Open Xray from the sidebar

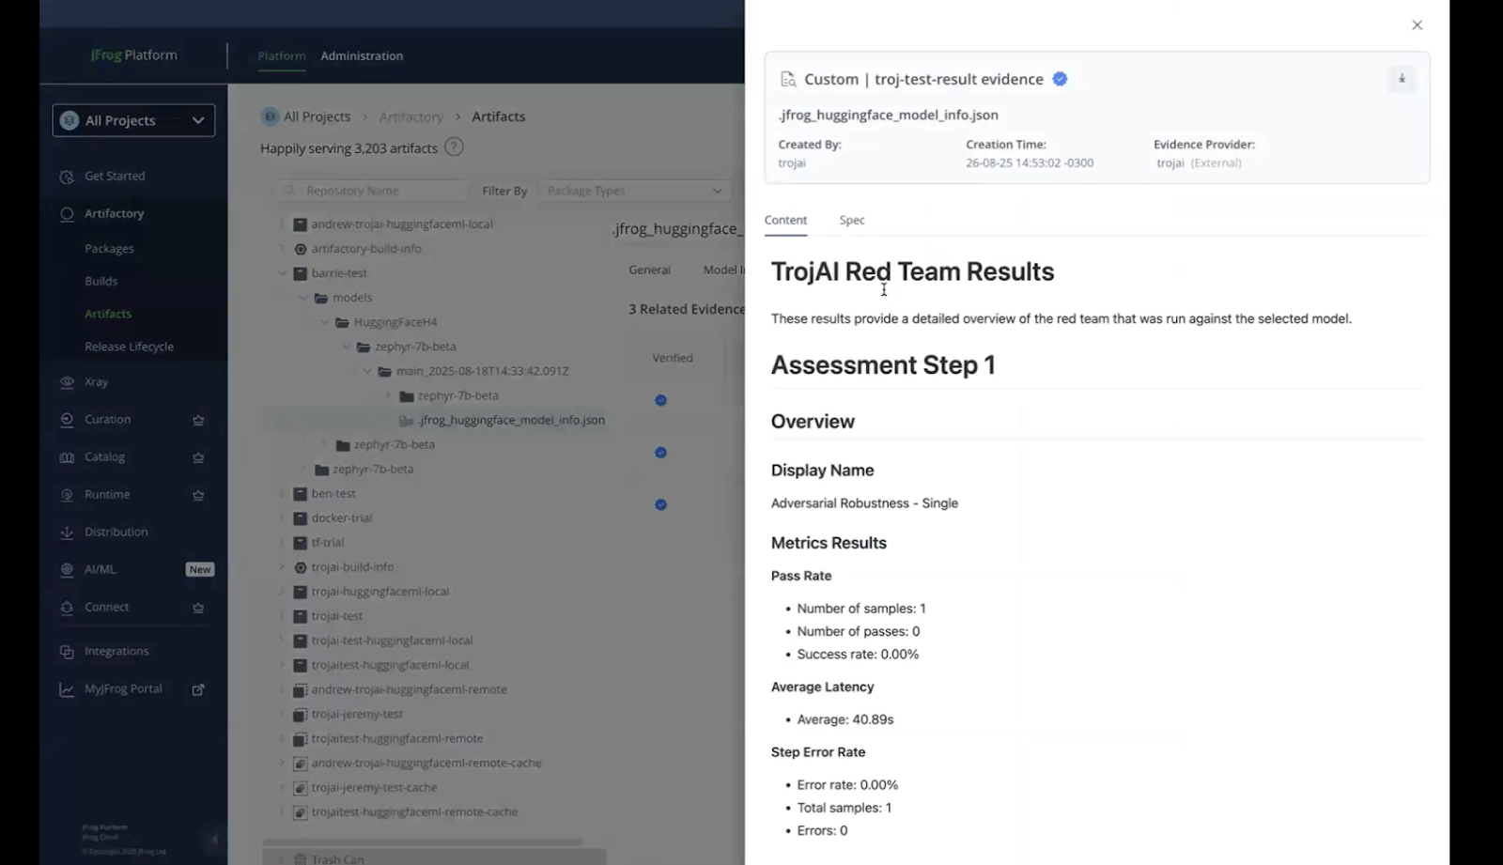tap(96, 382)
